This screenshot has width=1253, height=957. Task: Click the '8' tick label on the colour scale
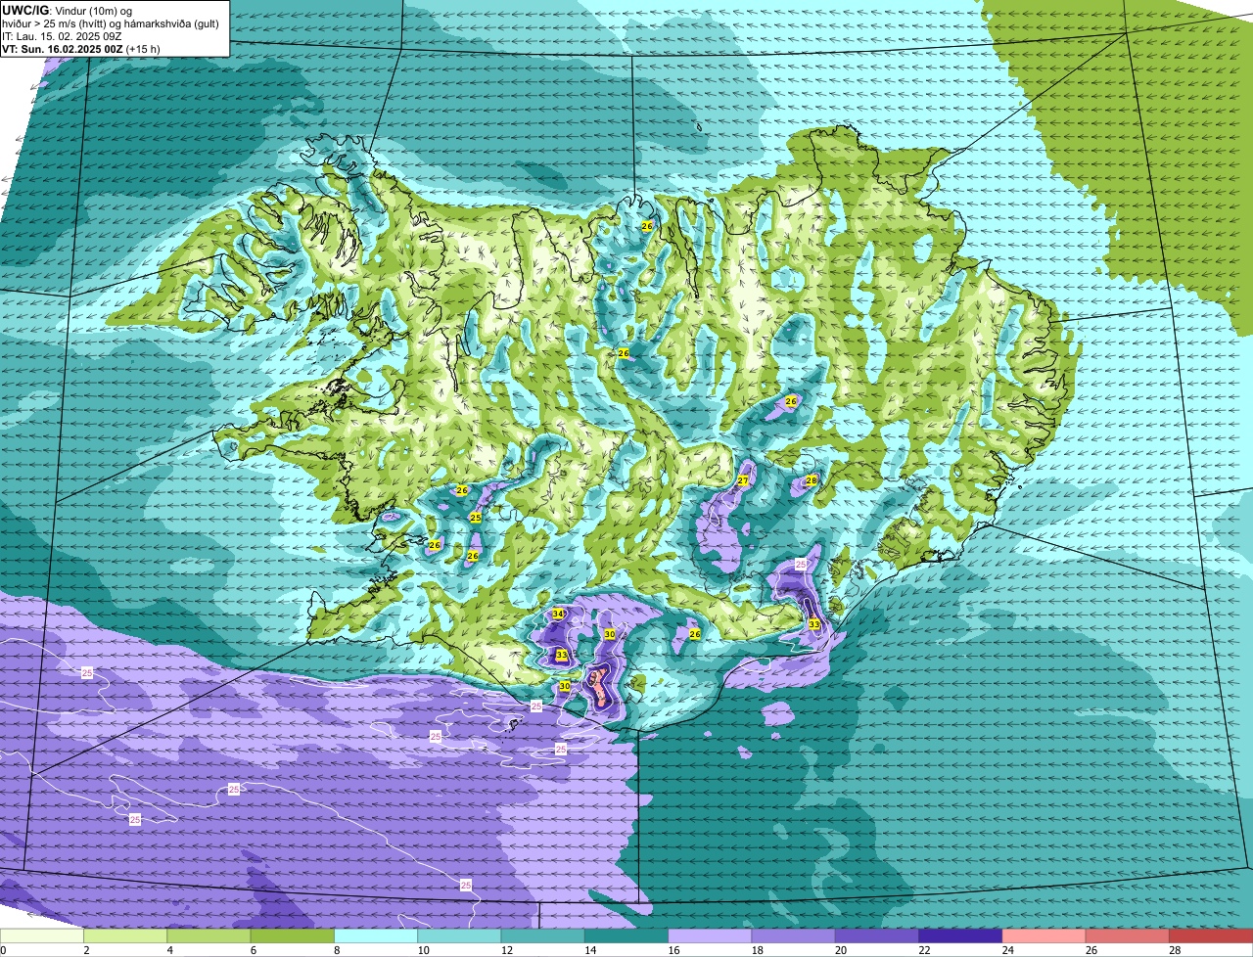pos(335,950)
